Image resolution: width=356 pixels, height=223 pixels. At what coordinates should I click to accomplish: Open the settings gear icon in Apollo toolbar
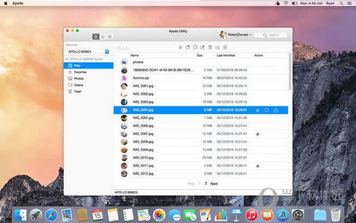pos(110,37)
